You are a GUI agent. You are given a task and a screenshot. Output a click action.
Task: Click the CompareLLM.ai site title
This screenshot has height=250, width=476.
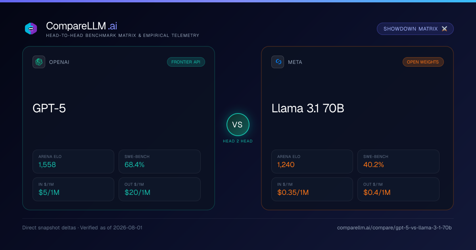coord(81,26)
